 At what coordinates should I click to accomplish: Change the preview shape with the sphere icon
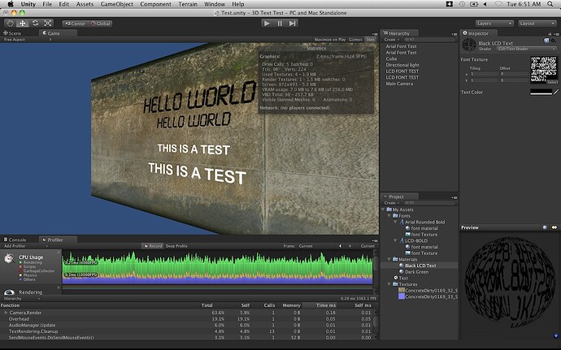[x=545, y=227]
